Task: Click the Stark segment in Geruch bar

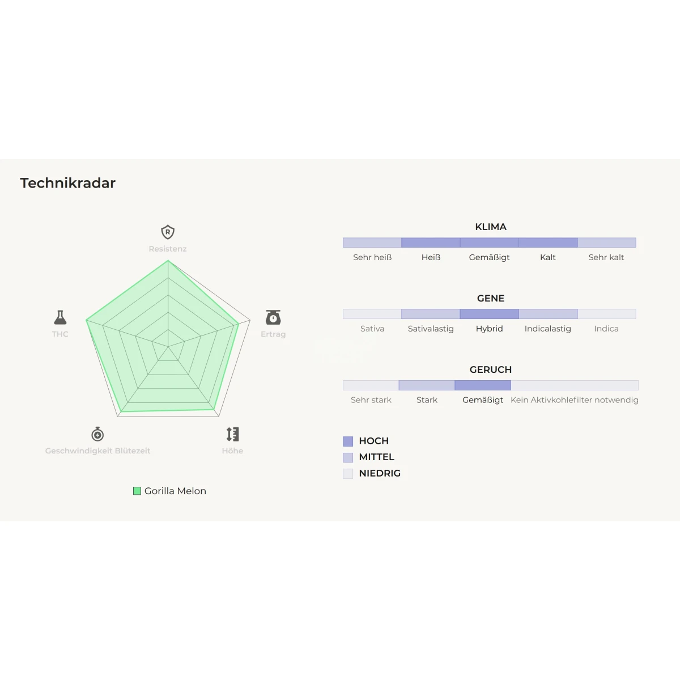Action: pos(427,385)
